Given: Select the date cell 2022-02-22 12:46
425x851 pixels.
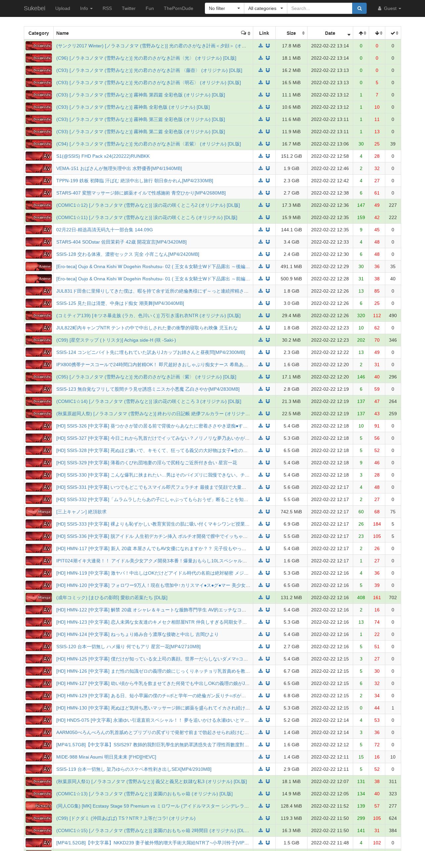Looking at the screenshot, I should click(x=330, y=168).
